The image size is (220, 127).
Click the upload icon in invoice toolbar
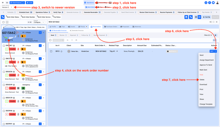(x=72, y=40)
